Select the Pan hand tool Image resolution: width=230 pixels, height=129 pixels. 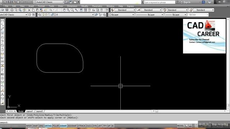[x=64, y=10]
